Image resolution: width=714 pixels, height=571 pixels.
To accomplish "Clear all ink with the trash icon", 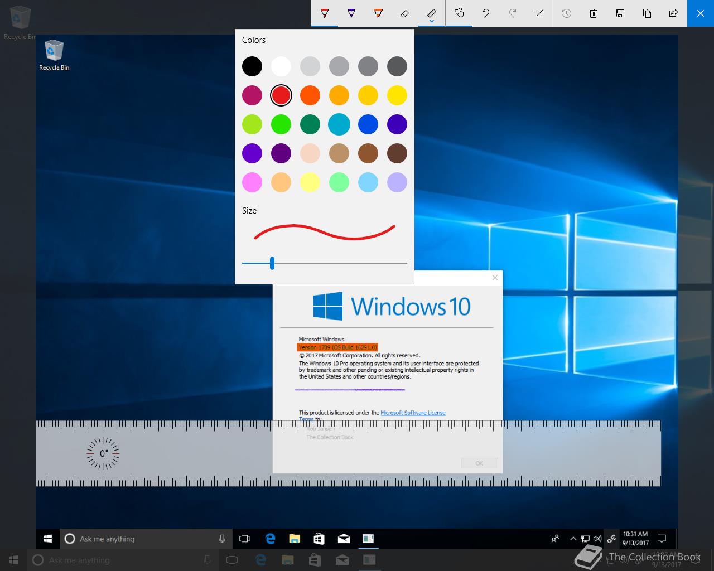I will tap(594, 13).
